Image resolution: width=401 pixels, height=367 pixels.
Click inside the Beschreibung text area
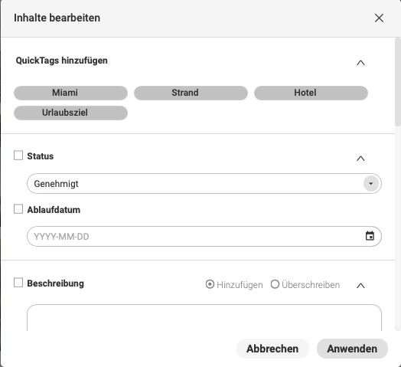[204, 317]
